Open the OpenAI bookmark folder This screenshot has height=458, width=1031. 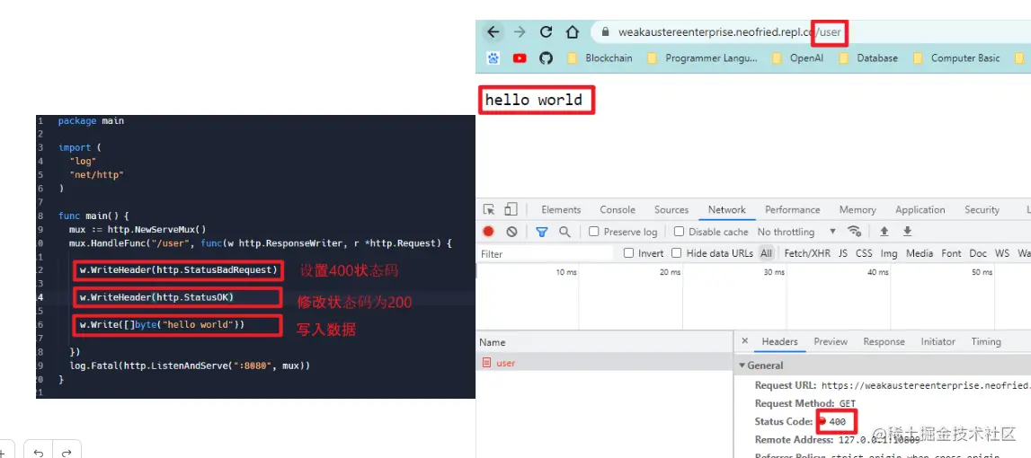point(798,57)
